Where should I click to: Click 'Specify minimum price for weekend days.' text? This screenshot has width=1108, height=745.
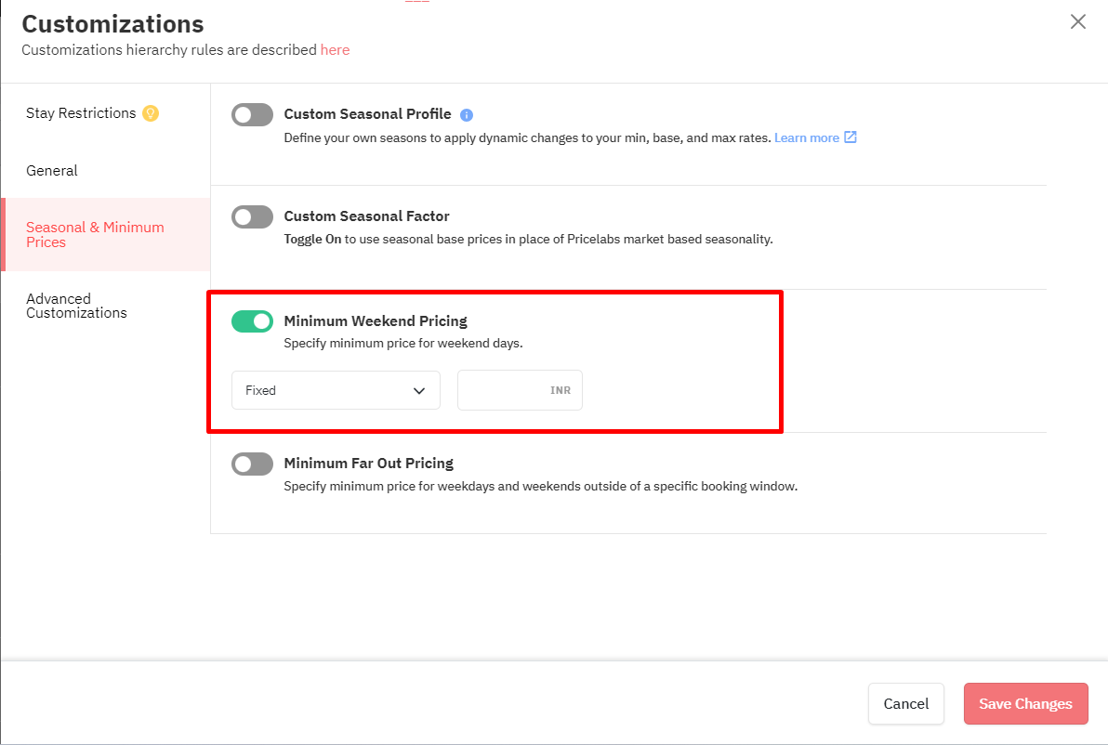(403, 343)
